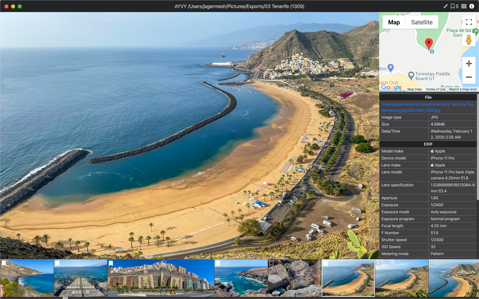Screen dimensions: 479x299
Task: Toggle bookmark on the apartment buildings thumbnail
Action: pyautogui.click(x=111, y=263)
